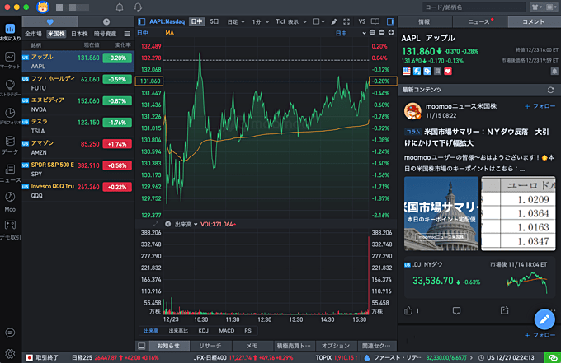Open the 米国市場サマリー article thumbnail
This screenshot has height=363, width=561.
click(441, 213)
